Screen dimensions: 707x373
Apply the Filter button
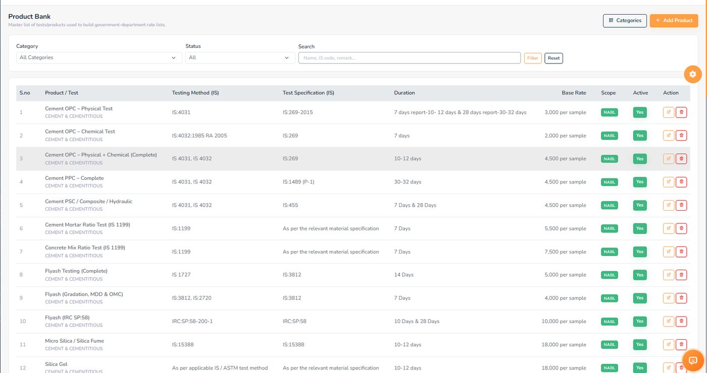(533, 58)
